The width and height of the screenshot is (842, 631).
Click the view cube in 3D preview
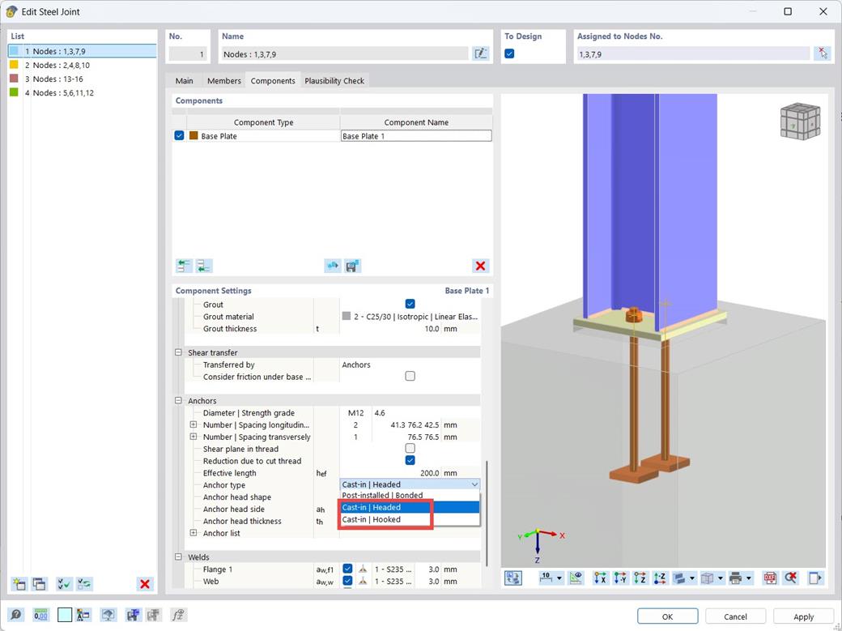(800, 122)
